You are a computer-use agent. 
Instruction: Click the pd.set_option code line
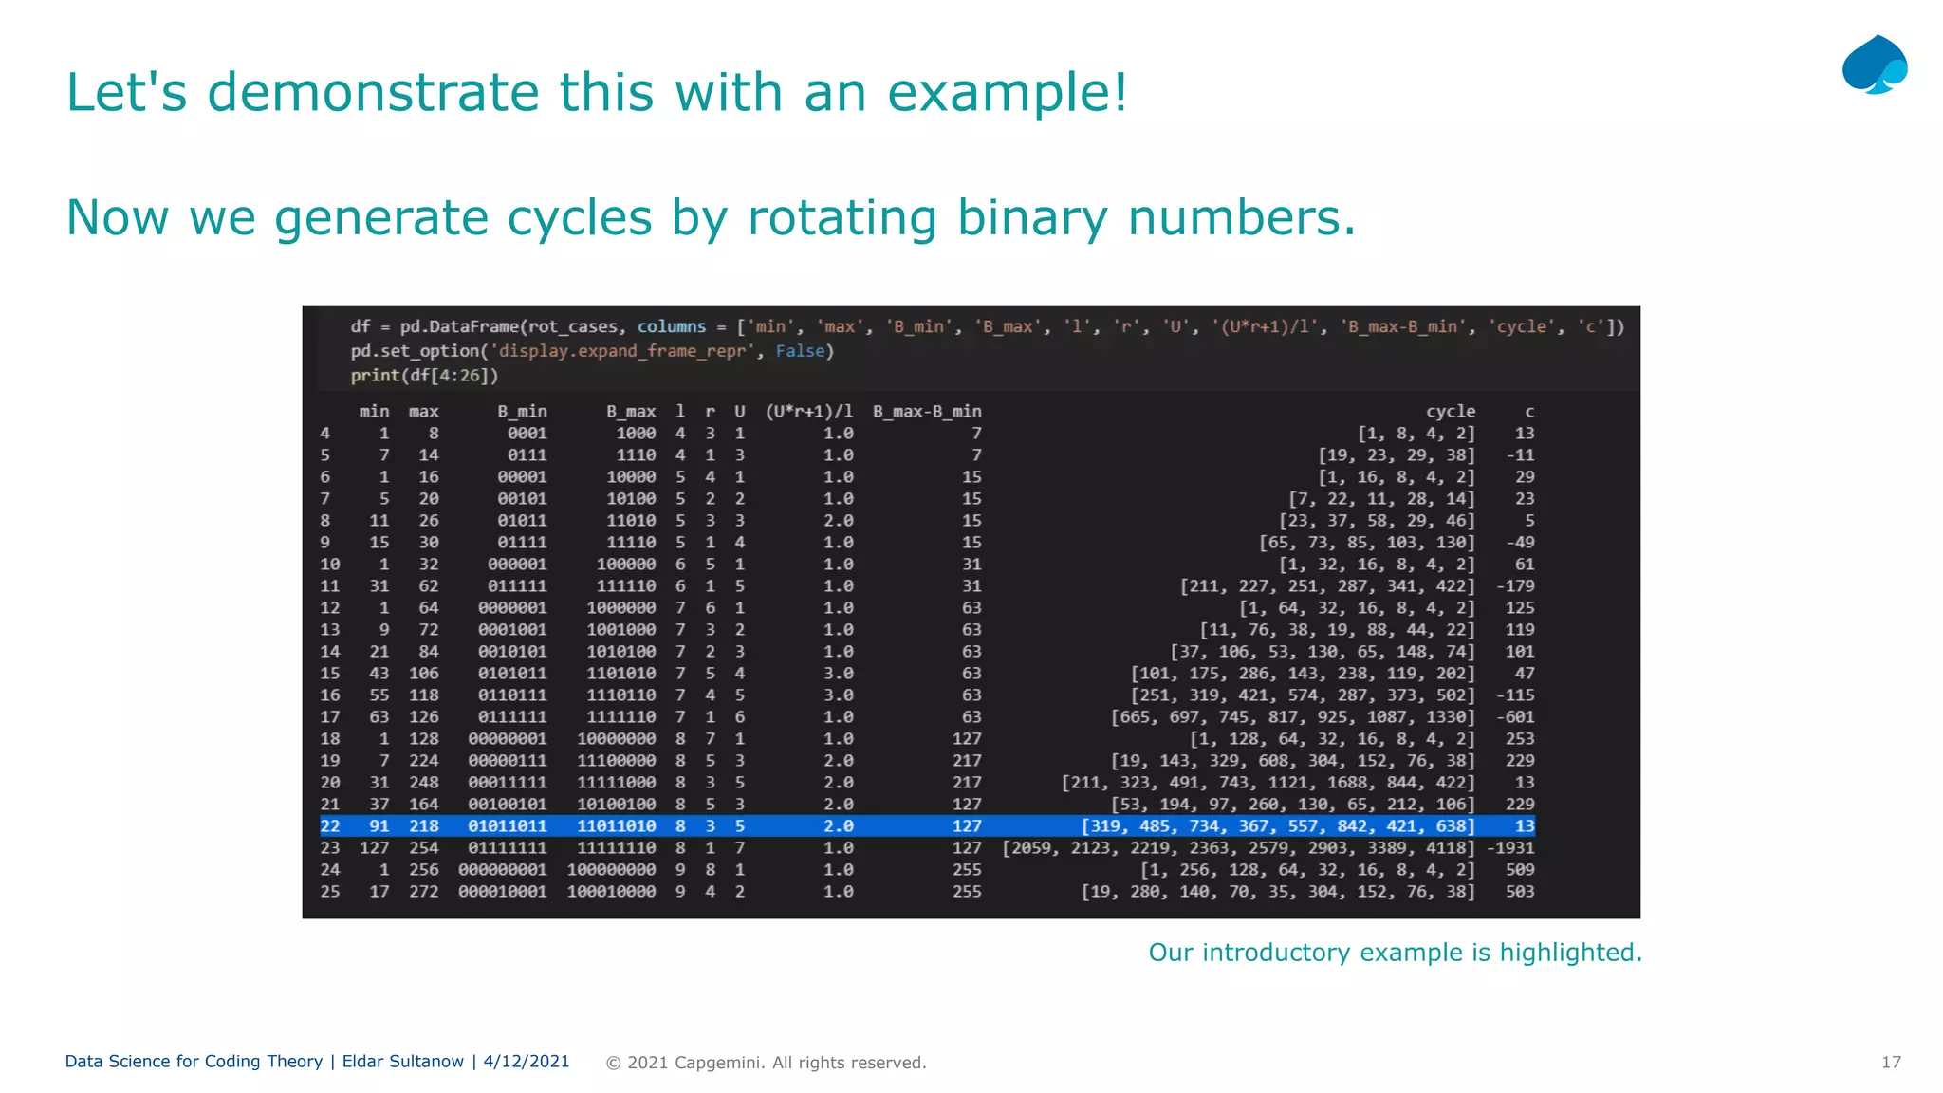591,351
